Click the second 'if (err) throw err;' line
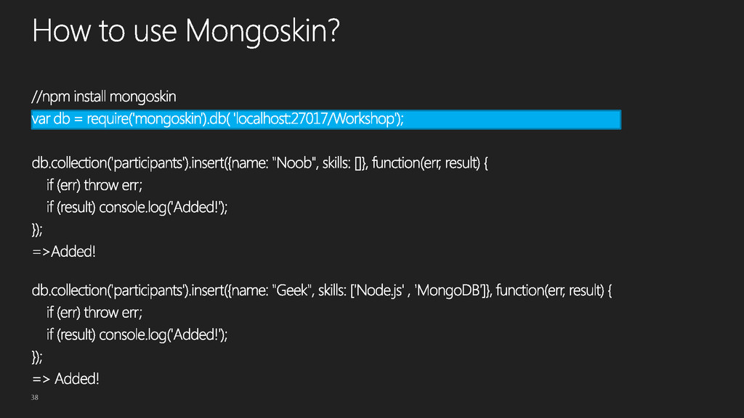The image size is (744, 418). tap(94, 313)
